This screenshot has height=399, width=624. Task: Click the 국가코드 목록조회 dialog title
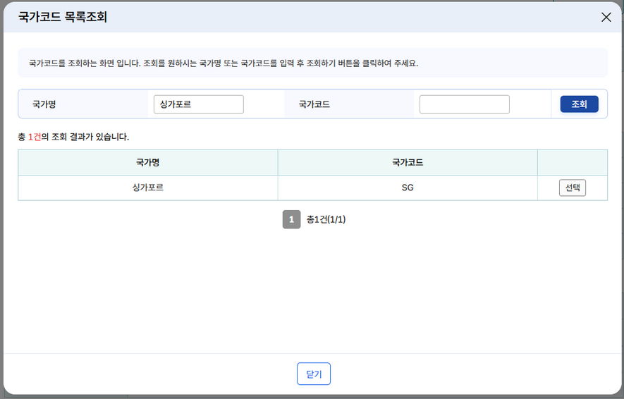pyautogui.click(x=63, y=17)
